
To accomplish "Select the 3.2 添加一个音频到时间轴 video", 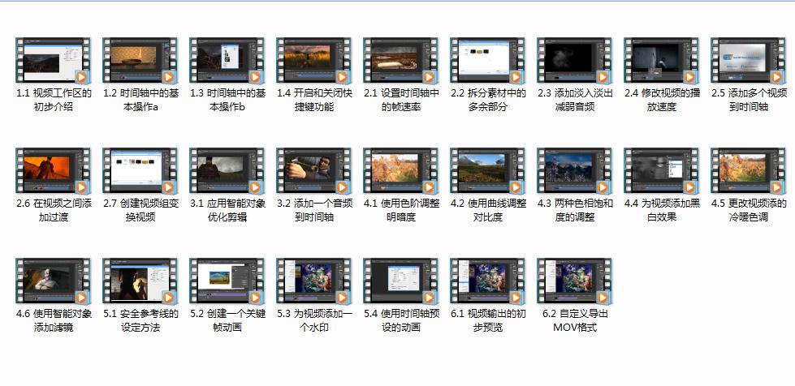I will pos(314,171).
